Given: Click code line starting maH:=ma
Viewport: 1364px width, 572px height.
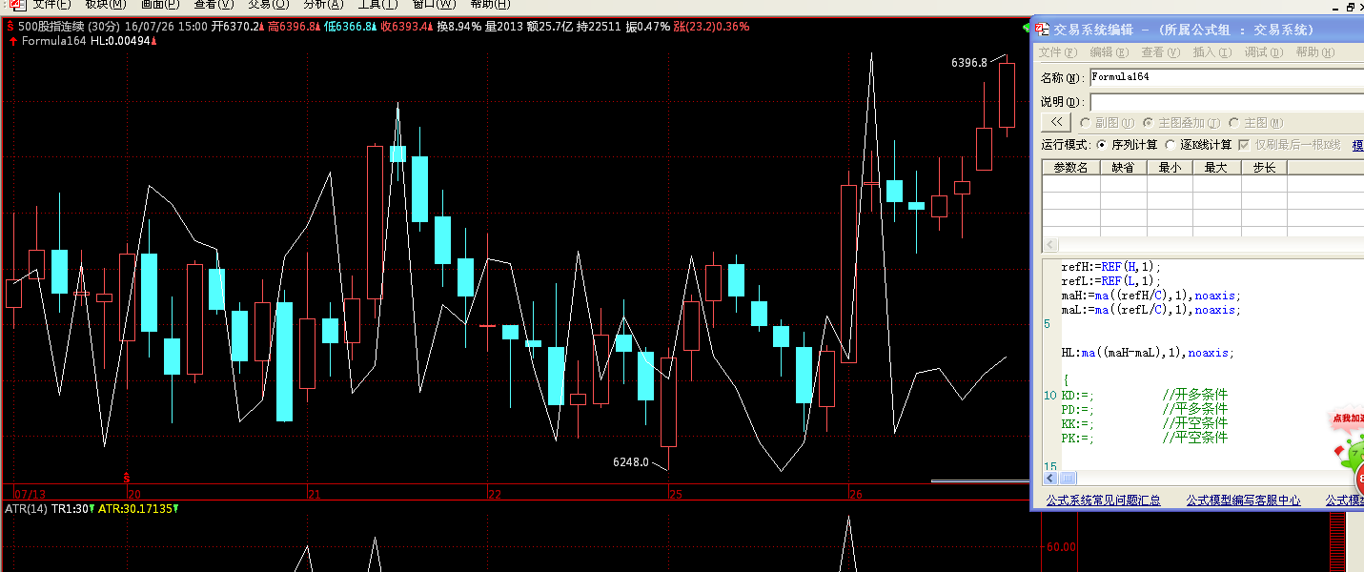Looking at the screenshot, I should point(1150,296).
